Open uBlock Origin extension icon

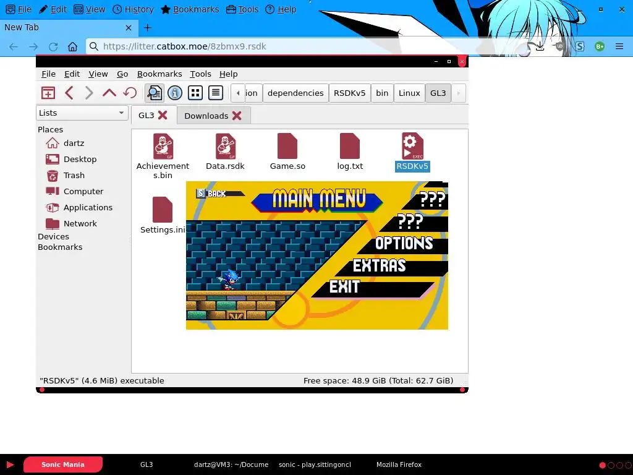[x=559, y=46]
